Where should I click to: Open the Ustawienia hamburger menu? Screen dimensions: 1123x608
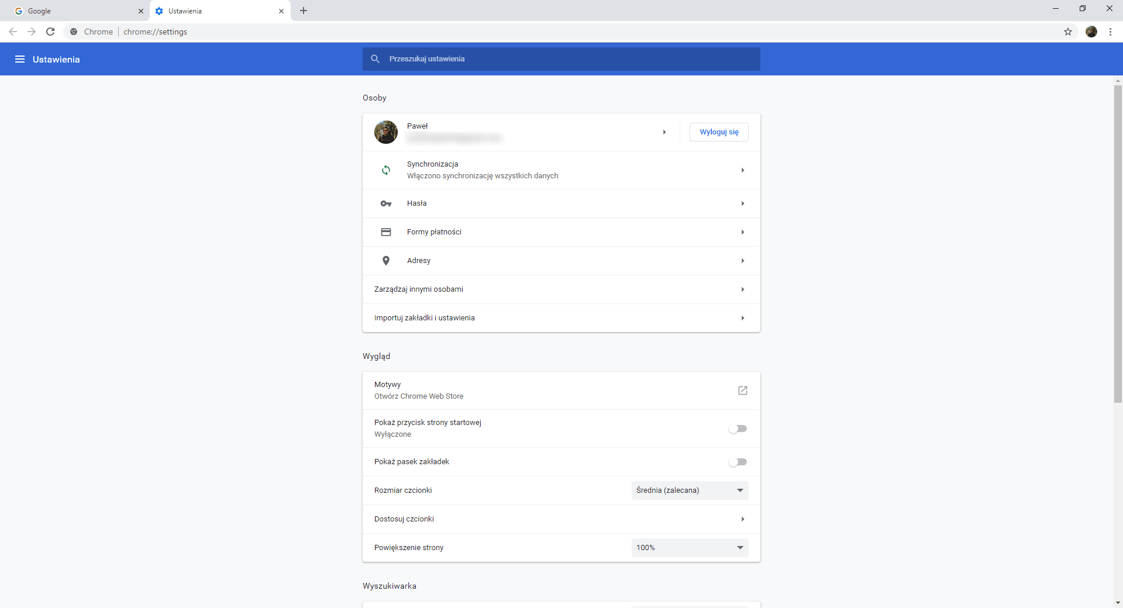20,59
